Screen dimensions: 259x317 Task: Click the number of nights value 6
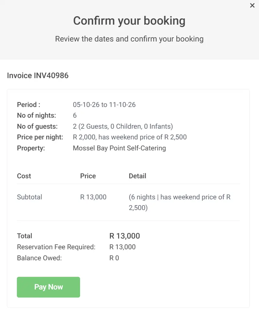[75, 115]
